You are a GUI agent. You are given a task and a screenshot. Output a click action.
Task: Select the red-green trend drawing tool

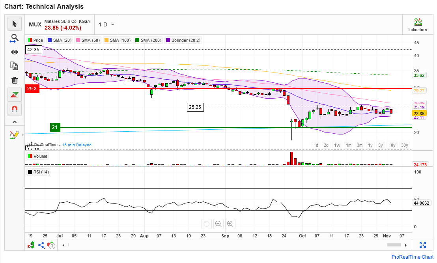(x=15, y=95)
